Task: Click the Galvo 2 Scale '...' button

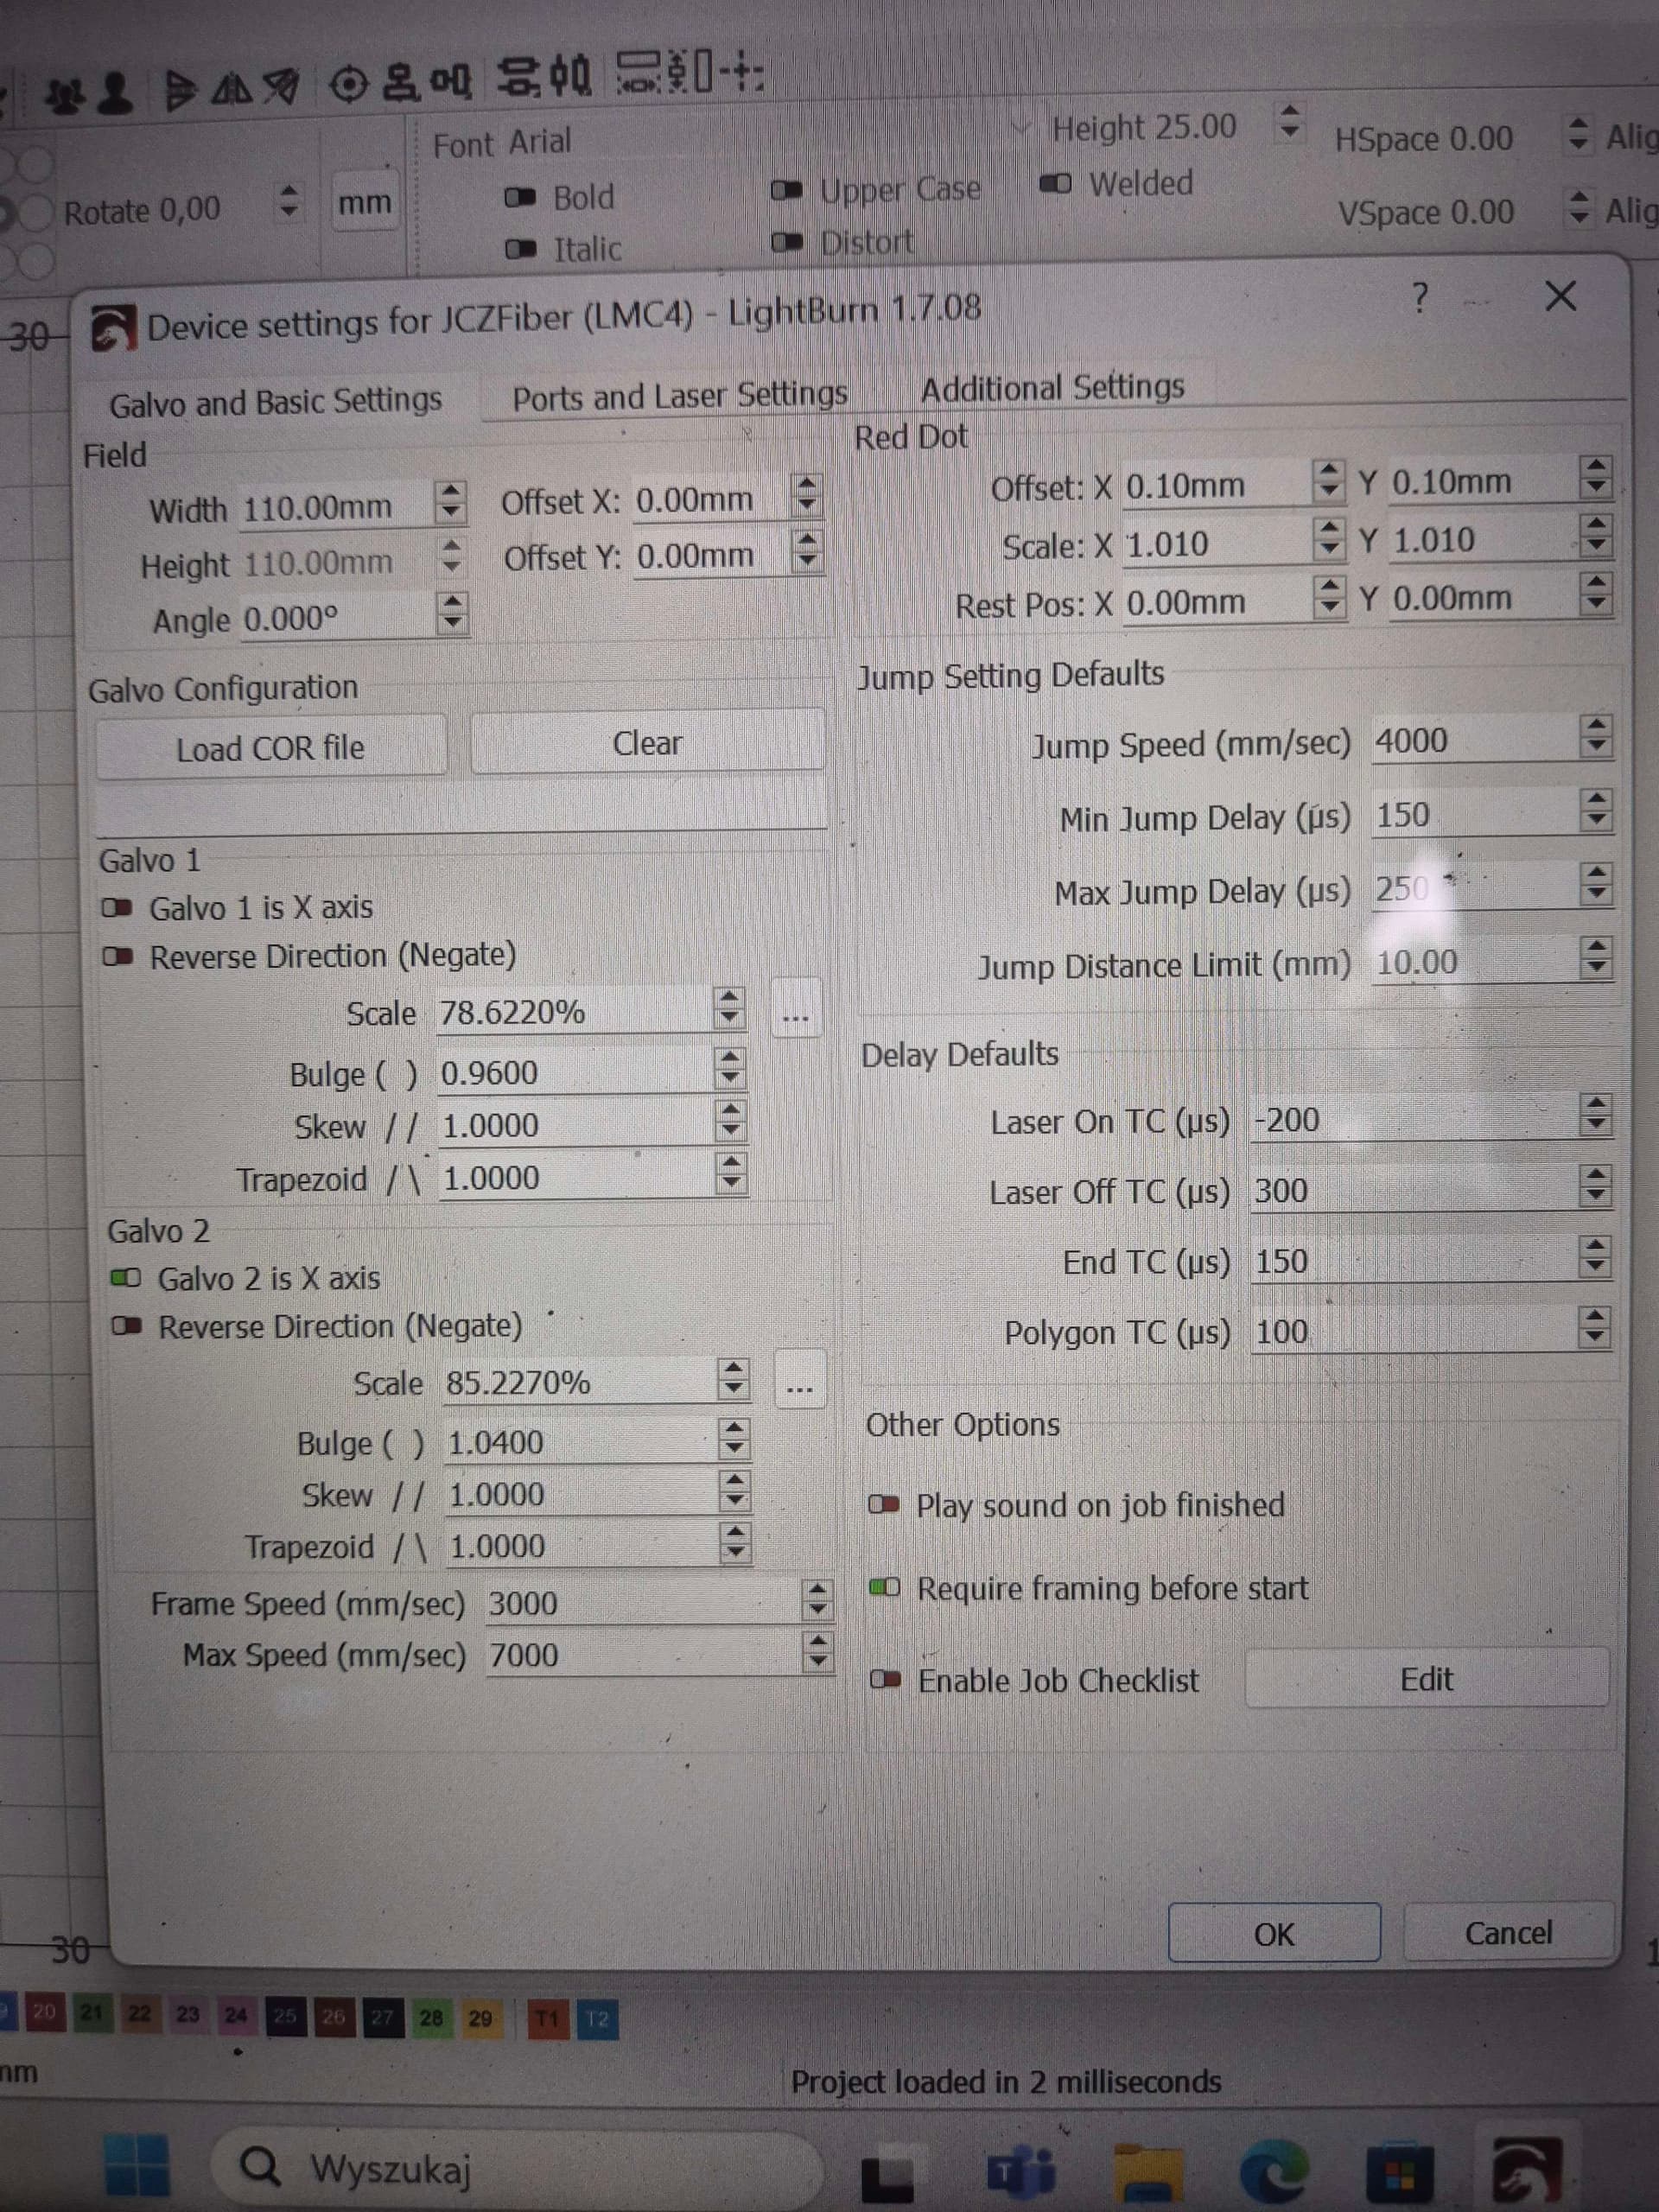Action: (800, 1380)
